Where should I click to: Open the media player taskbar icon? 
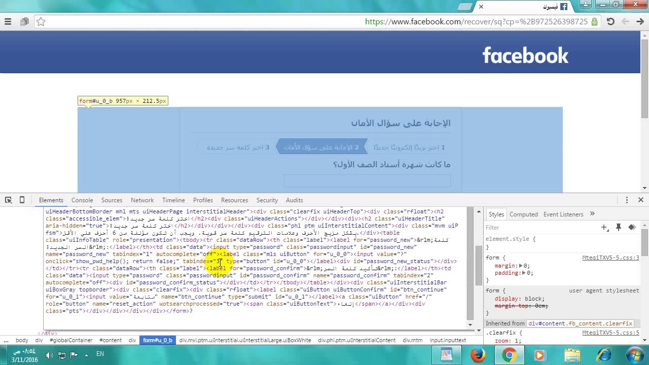[539, 355]
